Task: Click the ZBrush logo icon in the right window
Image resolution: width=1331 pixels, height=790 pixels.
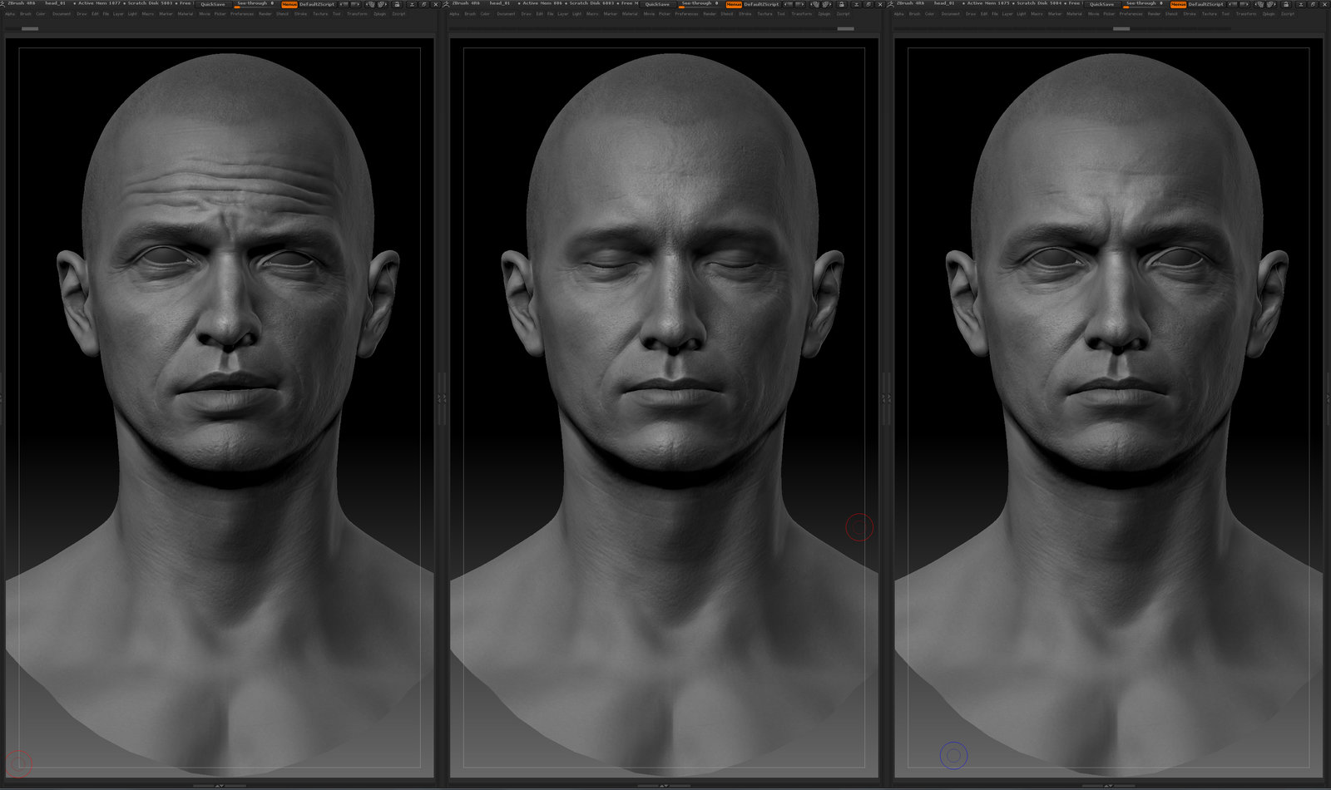Action: point(891,4)
